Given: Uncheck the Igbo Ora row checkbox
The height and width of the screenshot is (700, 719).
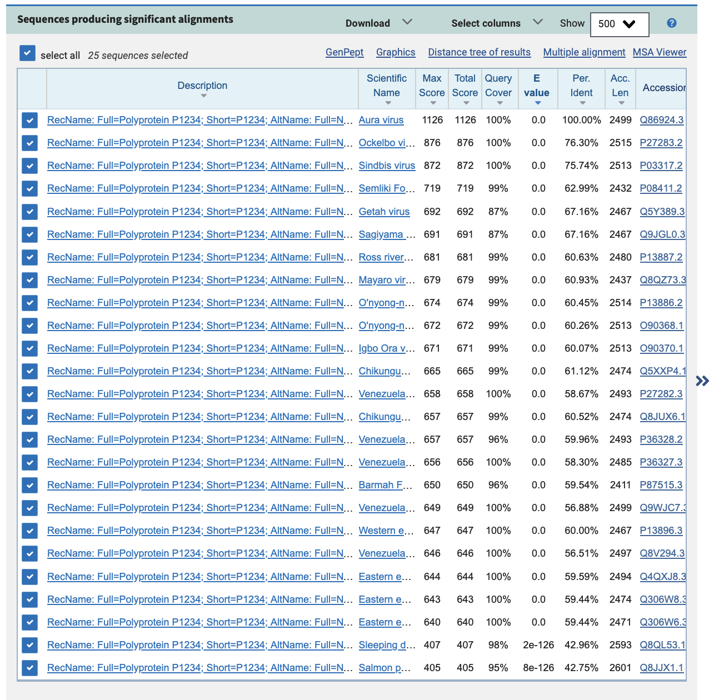Looking at the screenshot, I should [29, 348].
